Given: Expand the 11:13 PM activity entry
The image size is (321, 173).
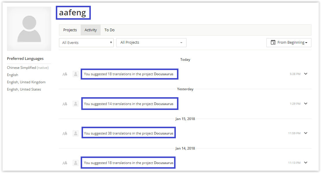Looking at the screenshot, I should tap(306, 163).
